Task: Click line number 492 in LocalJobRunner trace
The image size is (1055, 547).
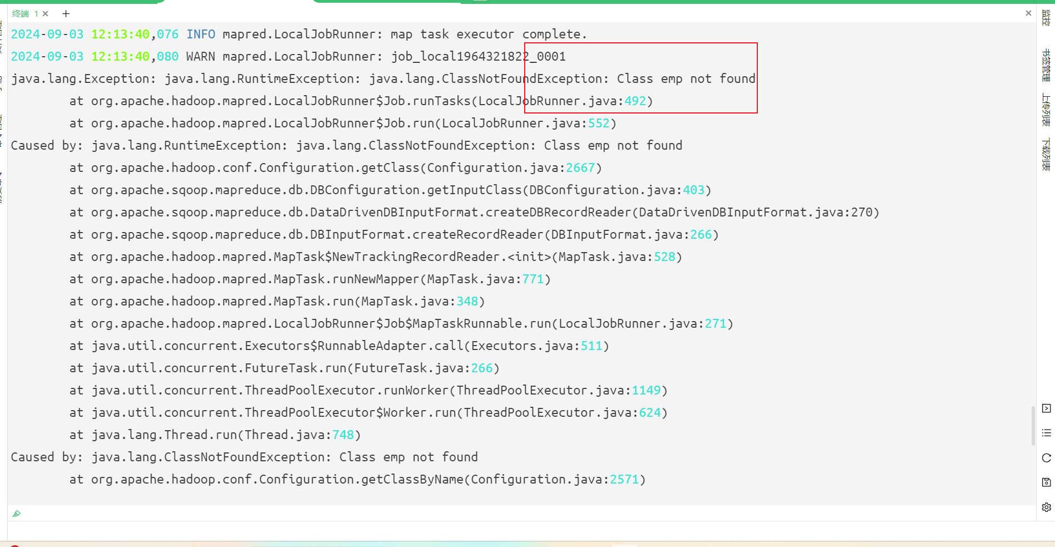Action: [x=635, y=101]
